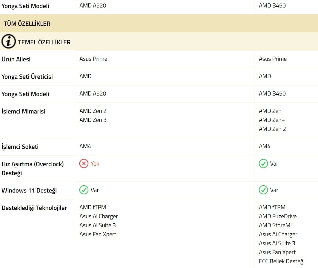The image size is (318, 268).
Task: Select the Yonga Seti Üreticisi row label
Action: coord(27,77)
